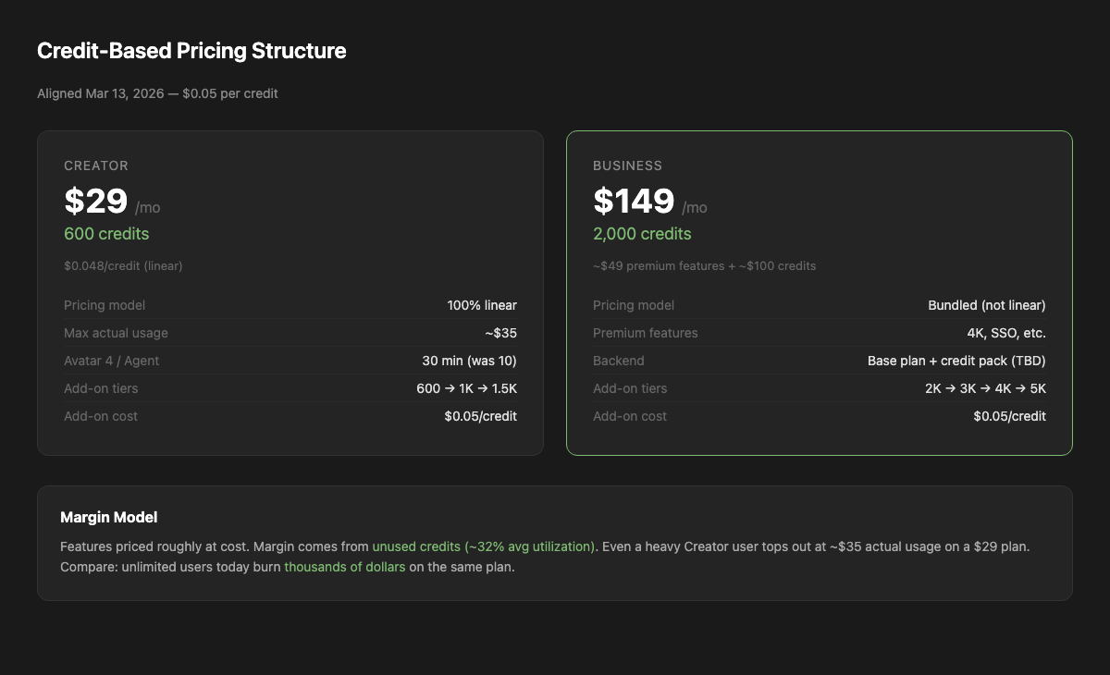
Task: Select the Creator plan $29 price
Action: click(x=95, y=202)
